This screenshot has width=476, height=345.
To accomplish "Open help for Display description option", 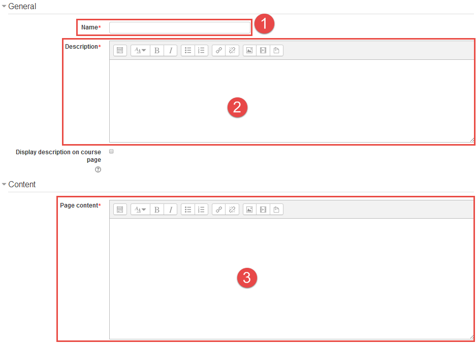I will pos(98,169).
